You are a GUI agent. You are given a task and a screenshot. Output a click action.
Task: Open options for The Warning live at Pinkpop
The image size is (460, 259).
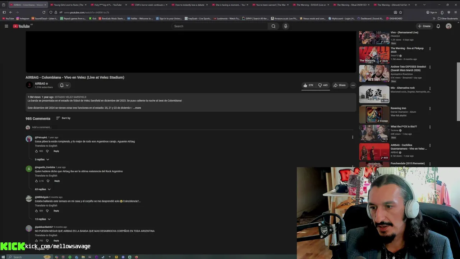[430, 49]
